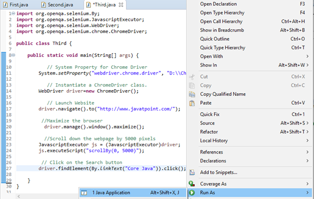Click the '//Maximize the browser' comment

(72, 121)
